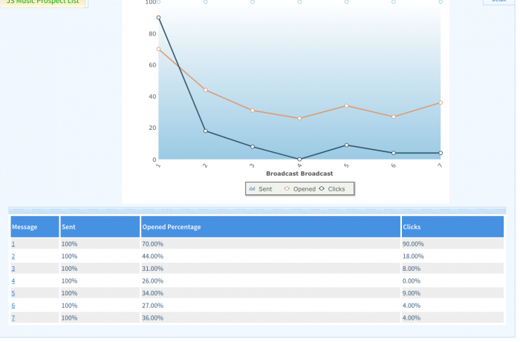Open message 3 link
The width and height of the screenshot is (520, 342).
(x=13, y=270)
